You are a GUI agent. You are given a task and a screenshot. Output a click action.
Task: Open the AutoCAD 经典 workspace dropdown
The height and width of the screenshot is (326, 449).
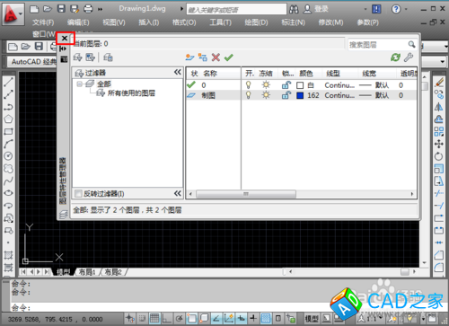(x=32, y=62)
